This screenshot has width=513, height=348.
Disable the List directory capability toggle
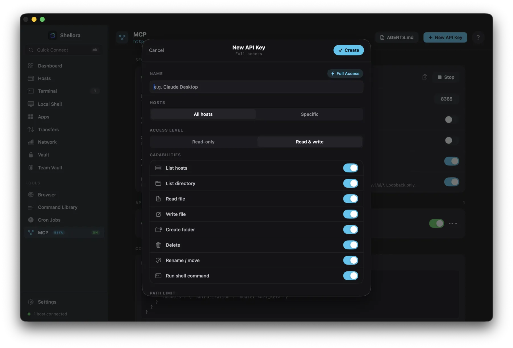tap(351, 183)
